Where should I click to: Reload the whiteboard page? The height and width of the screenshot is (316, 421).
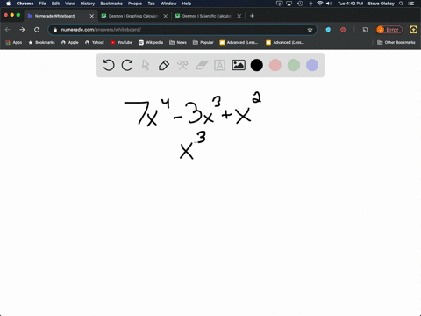pos(37,30)
